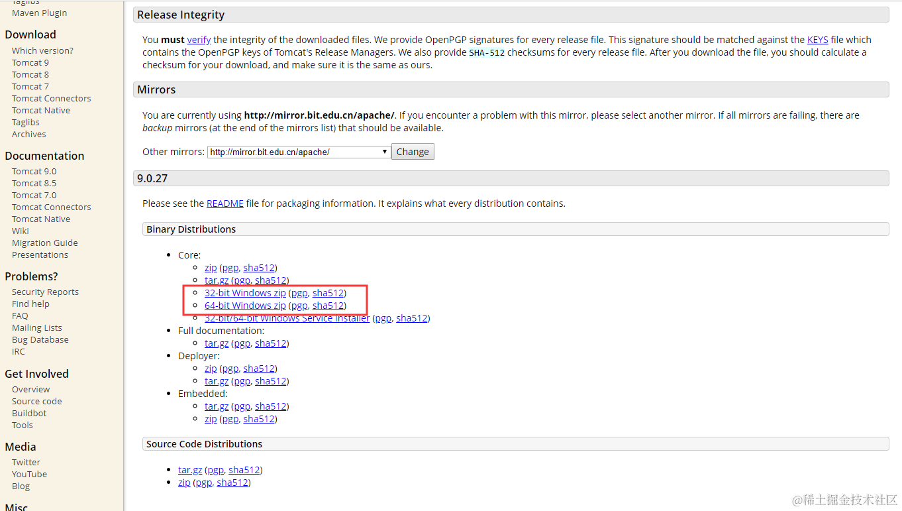Image resolution: width=902 pixels, height=511 pixels.
Task: Open the Presentations sidebar link
Action: [40, 255]
